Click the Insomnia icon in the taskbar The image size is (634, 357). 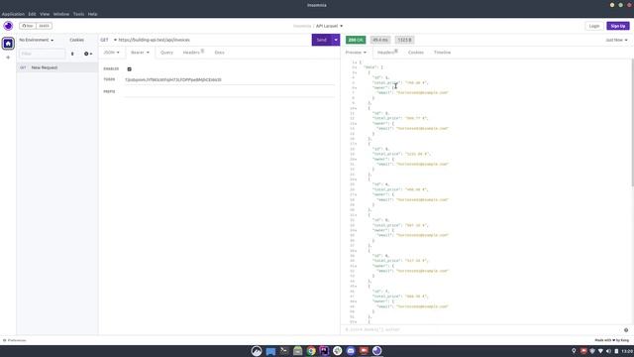(377, 351)
